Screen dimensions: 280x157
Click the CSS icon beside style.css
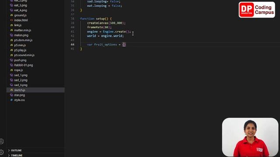[x=12, y=100]
